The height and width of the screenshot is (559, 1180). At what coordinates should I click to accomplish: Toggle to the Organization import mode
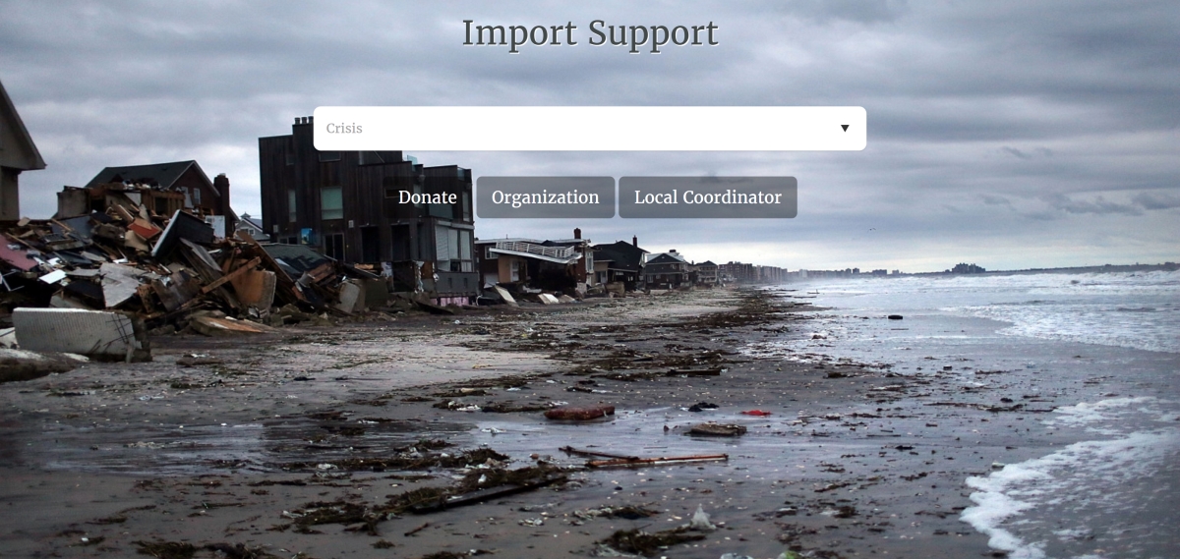(x=546, y=197)
